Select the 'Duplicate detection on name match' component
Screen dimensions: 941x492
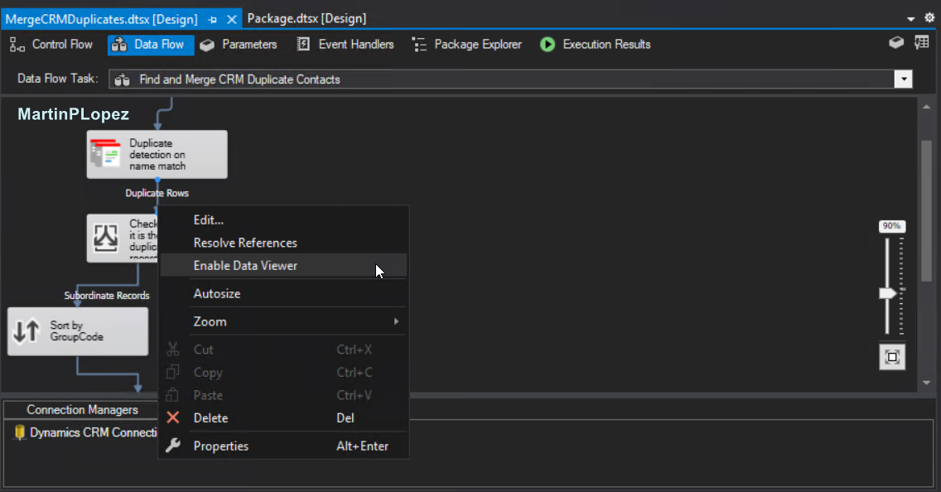[157, 154]
